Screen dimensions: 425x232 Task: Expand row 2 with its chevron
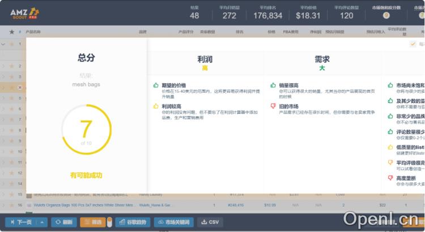[x=4, y=66]
